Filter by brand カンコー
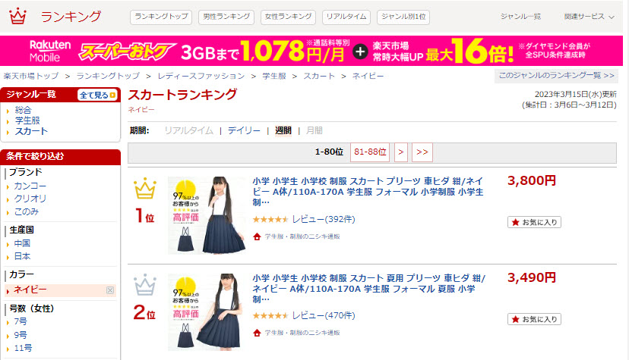This screenshot has width=629, height=360. click(30, 186)
